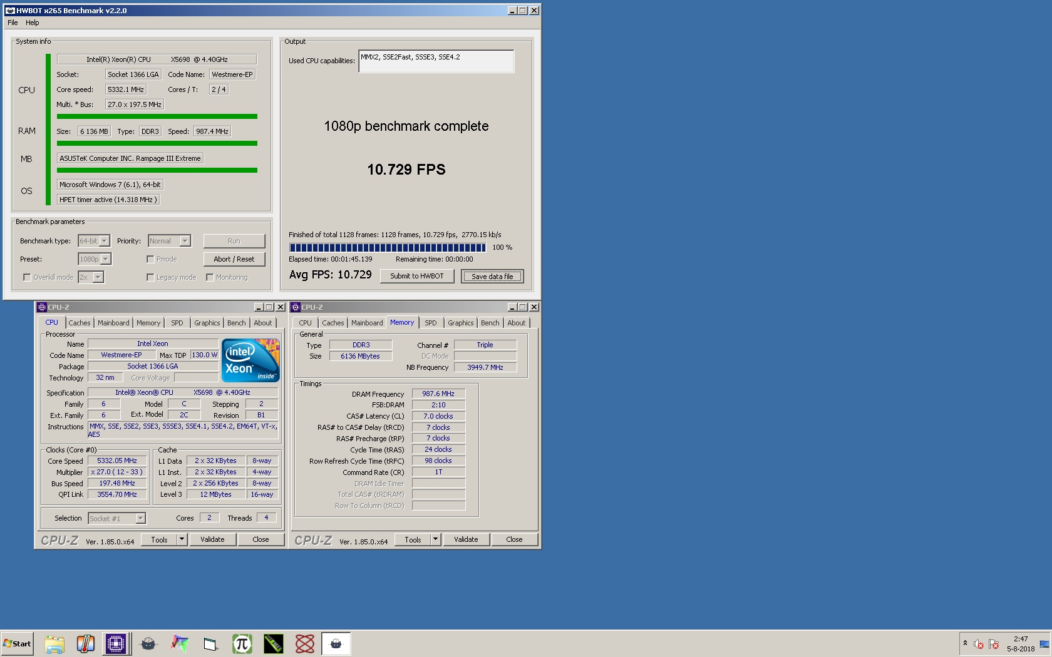Click the 100% benchmark progress bar

388,247
